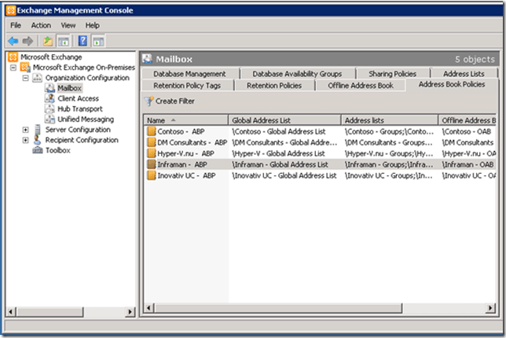Collapse the Organization Configuration node
This screenshot has width=506, height=338.
tap(26, 79)
